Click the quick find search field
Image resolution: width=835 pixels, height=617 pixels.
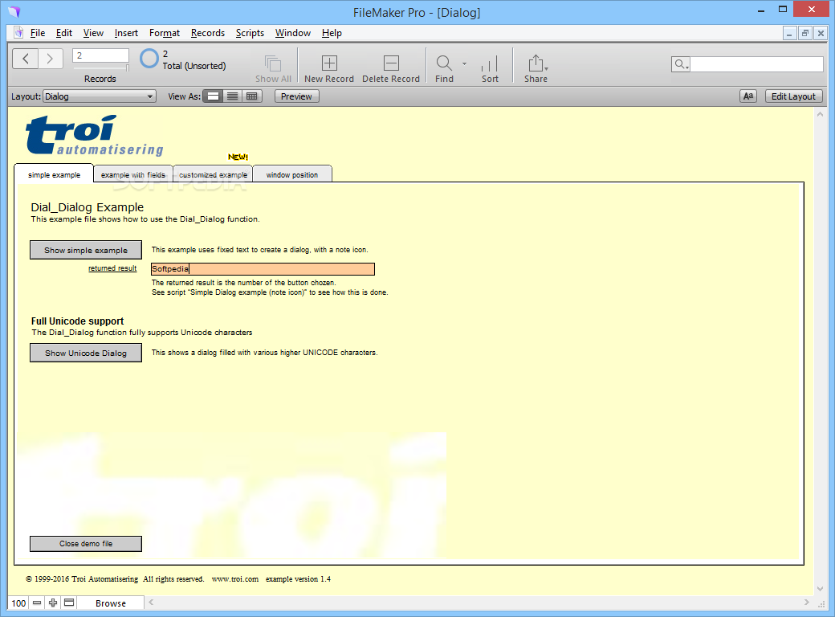click(x=756, y=64)
